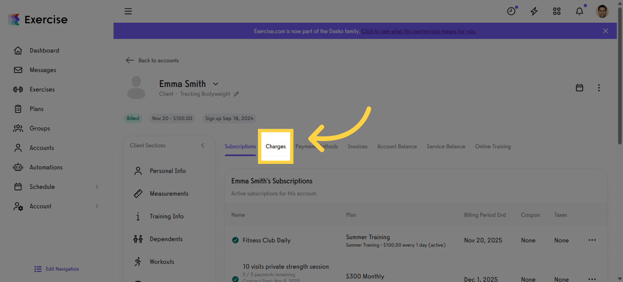Open the quick actions lightning icon

[x=534, y=11]
